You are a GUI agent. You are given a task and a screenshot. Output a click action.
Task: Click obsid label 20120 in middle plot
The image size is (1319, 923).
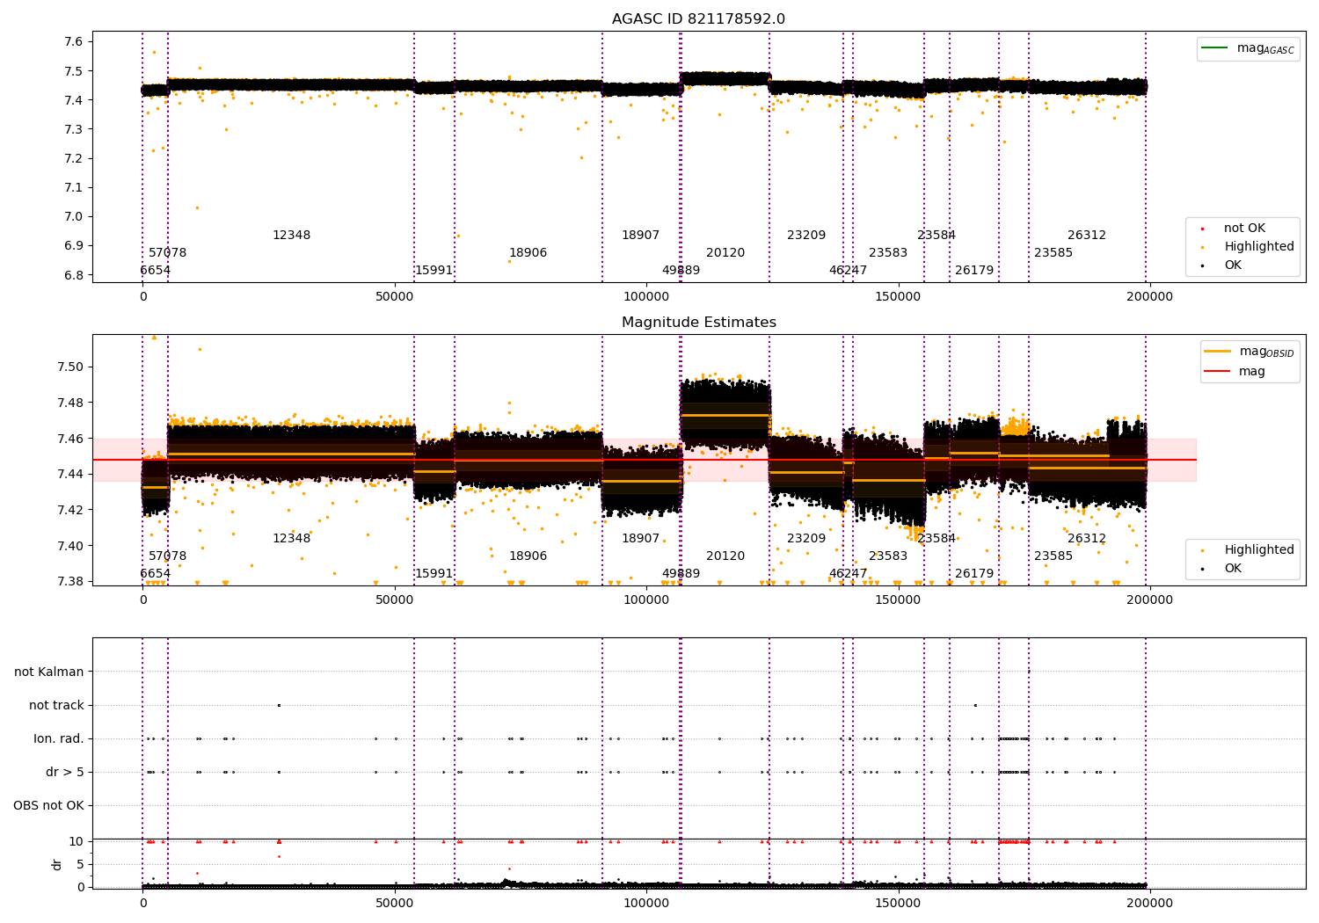coord(725,556)
